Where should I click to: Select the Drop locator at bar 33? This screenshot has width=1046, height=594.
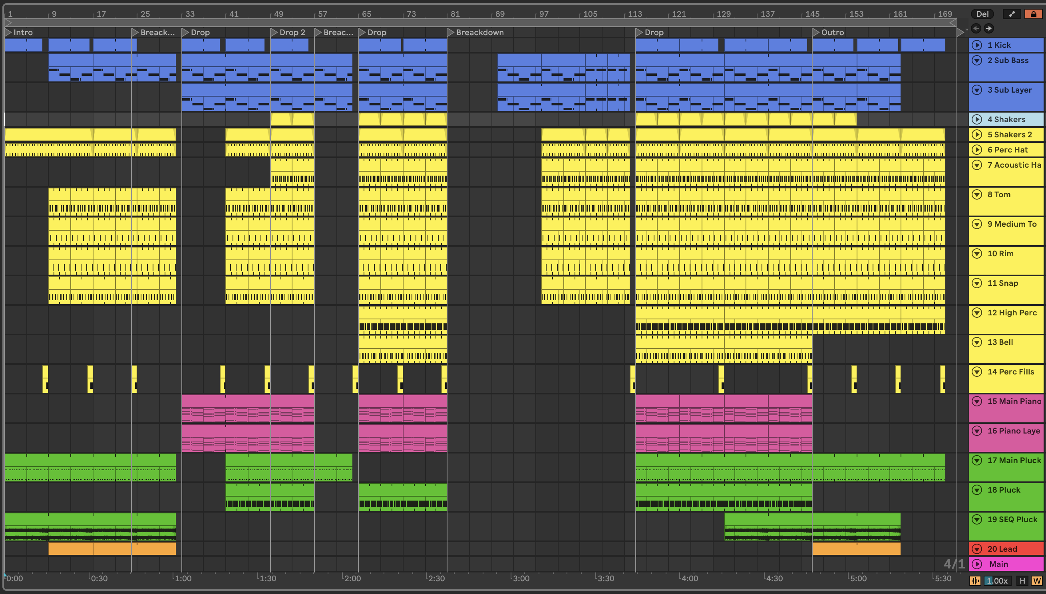[x=196, y=32]
